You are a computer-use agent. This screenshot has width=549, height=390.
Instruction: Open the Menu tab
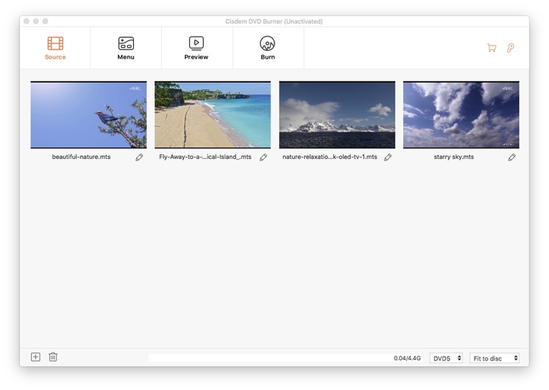point(125,48)
